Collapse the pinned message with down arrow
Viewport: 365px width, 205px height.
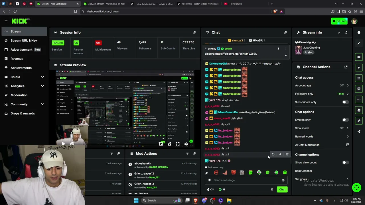286,55
